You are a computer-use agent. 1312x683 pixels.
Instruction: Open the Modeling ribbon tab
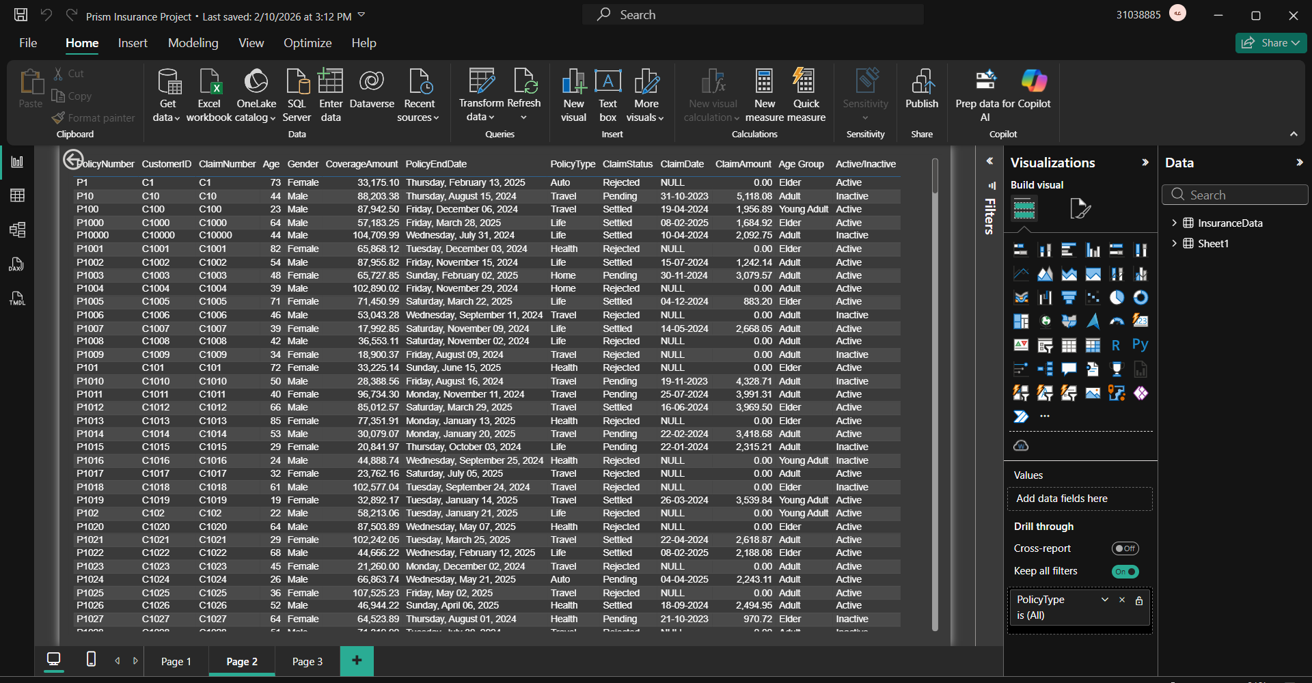point(193,43)
